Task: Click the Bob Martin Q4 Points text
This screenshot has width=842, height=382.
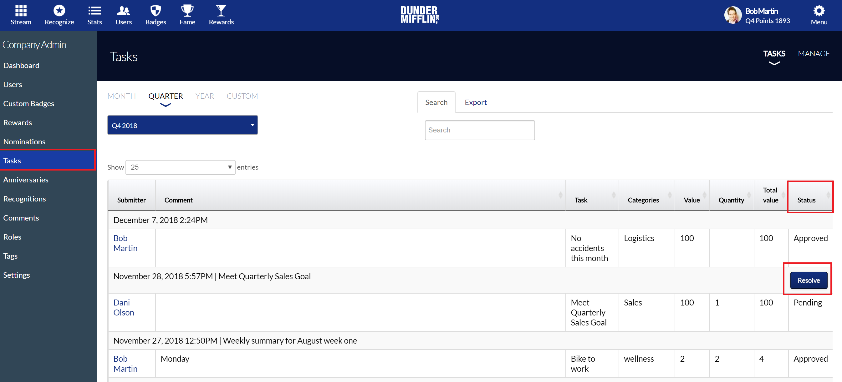Action: (x=768, y=16)
